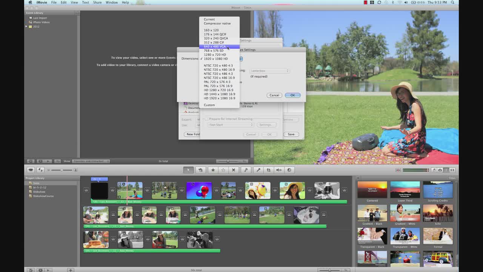483x272 pixels.
Task: Choose 640 x 480 VGA dimension
Action: click(219, 46)
